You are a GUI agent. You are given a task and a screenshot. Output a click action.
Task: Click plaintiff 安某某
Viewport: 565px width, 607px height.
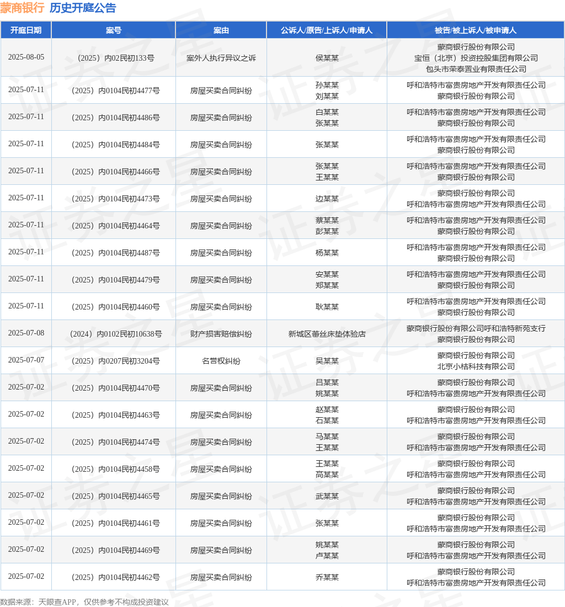[327, 274]
